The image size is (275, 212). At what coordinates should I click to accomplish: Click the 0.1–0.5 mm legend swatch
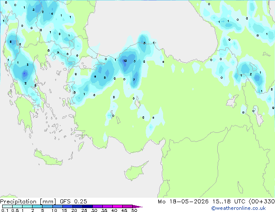[x=7, y=206]
